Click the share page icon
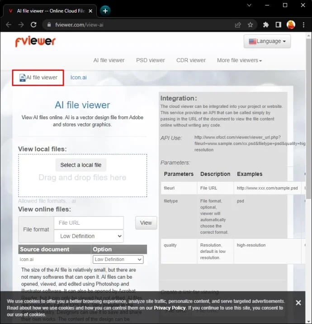The width and height of the screenshot is (312, 324). point(238,25)
